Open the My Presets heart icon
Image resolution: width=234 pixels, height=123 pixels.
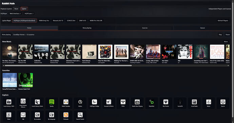[x=166, y=102]
